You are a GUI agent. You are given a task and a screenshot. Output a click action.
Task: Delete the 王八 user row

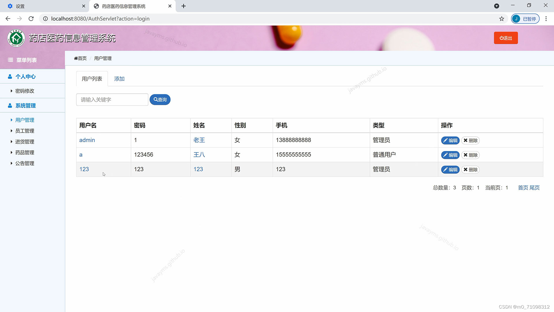click(470, 155)
